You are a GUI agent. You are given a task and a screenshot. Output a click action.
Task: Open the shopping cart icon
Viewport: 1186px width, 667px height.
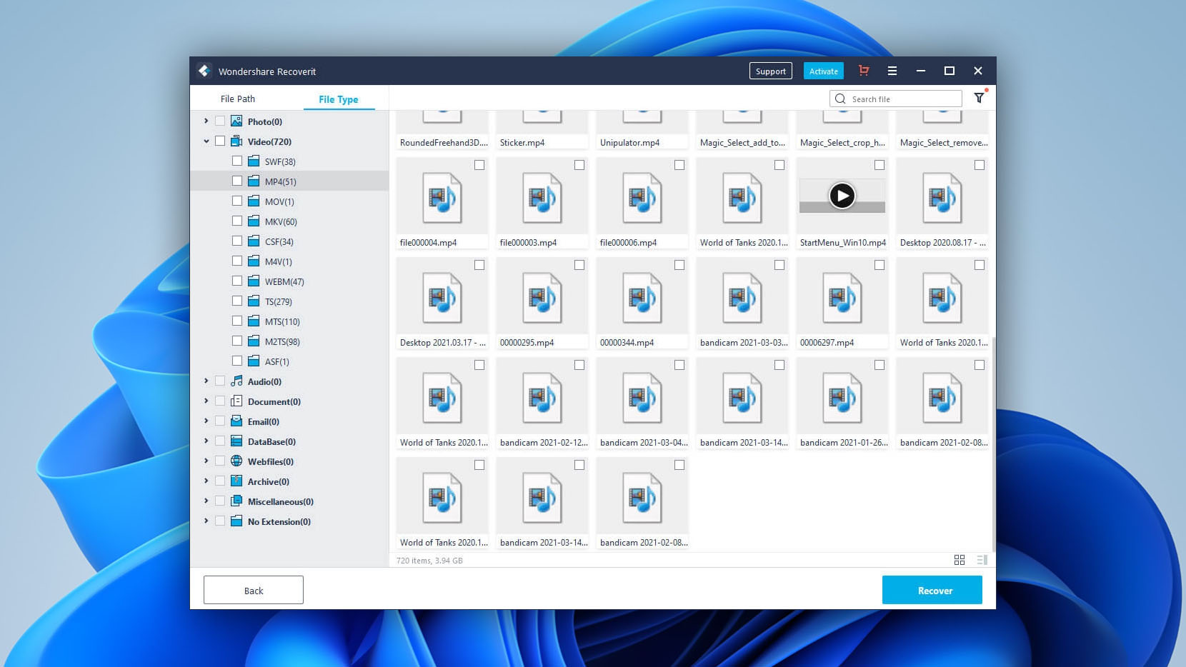tap(864, 71)
